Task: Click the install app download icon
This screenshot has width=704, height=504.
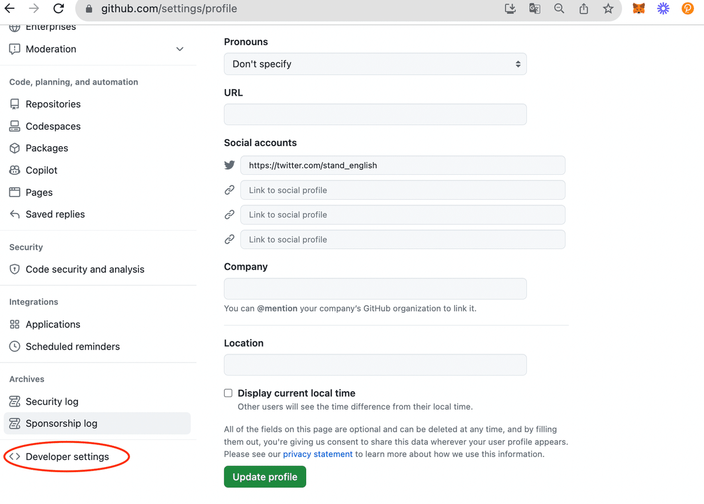Action: click(510, 9)
